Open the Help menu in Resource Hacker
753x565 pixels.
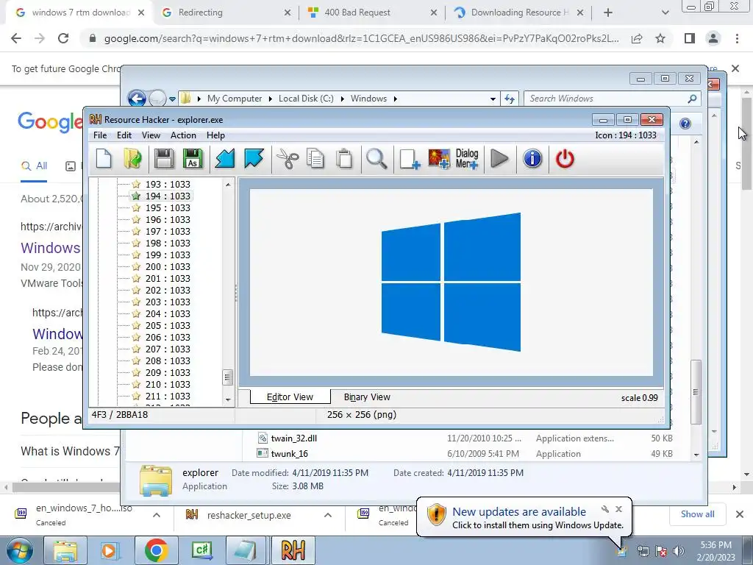click(215, 135)
